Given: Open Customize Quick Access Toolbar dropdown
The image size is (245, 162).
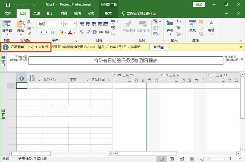Looking at the screenshot, I should point(34,5).
